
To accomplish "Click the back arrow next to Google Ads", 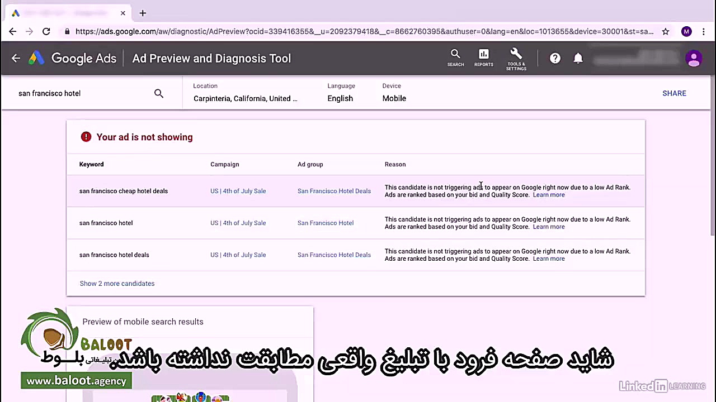I will [x=16, y=58].
